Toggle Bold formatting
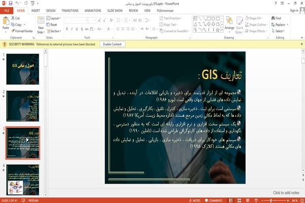 click(x=67, y=29)
